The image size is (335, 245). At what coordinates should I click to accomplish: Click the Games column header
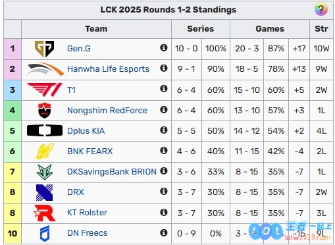click(270, 29)
